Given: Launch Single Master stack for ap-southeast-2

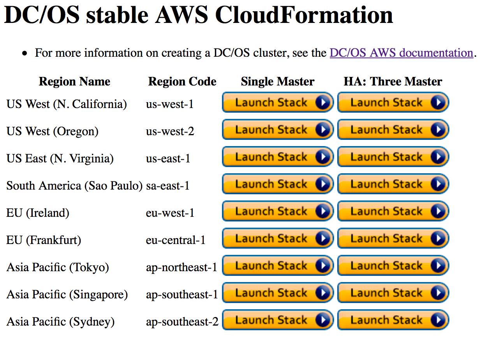Looking at the screenshot, I should coord(278,320).
